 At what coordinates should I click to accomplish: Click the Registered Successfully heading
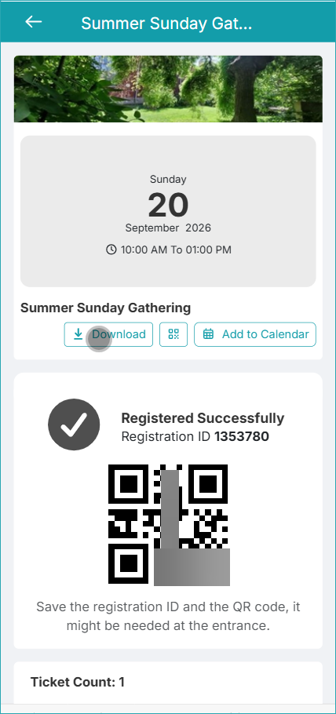[x=203, y=418]
